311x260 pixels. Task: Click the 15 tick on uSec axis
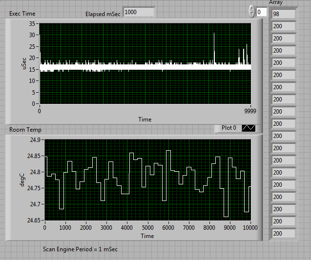coord(32,69)
